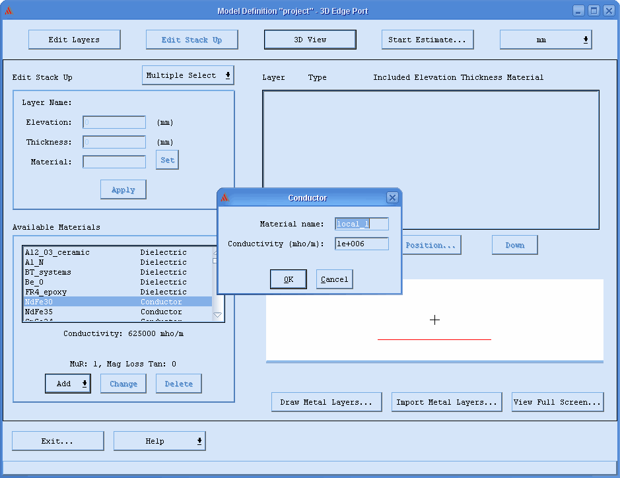The width and height of the screenshot is (620, 478).
Task: Delete the selected material
Action: point(179,384)
